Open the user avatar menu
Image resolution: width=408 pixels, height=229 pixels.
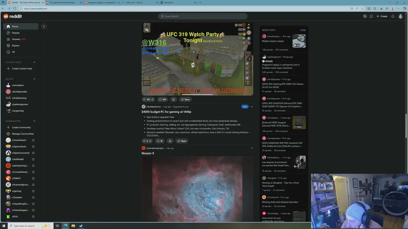coord(401,16)
